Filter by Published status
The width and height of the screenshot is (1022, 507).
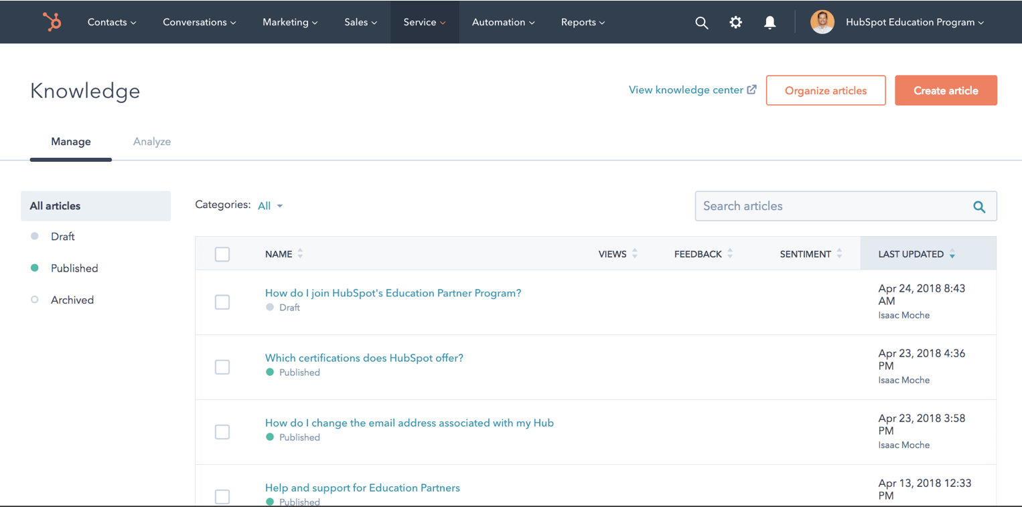74,268
